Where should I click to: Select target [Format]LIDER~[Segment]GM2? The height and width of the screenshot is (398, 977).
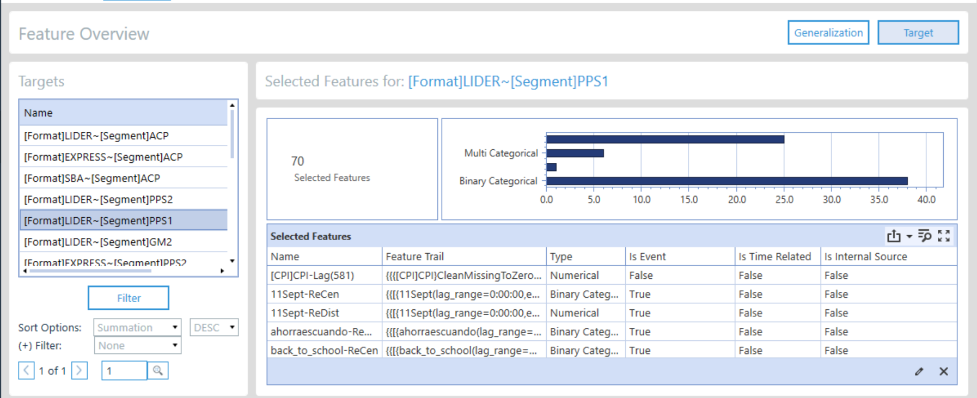tap(124, 242)
